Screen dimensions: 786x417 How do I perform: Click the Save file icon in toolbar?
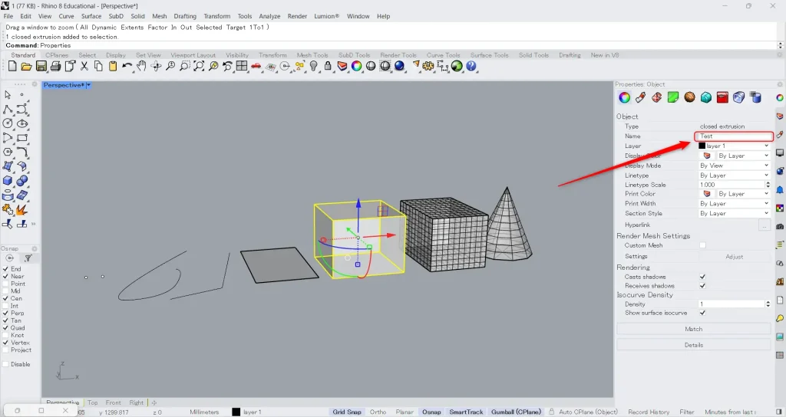click(41, 67)
